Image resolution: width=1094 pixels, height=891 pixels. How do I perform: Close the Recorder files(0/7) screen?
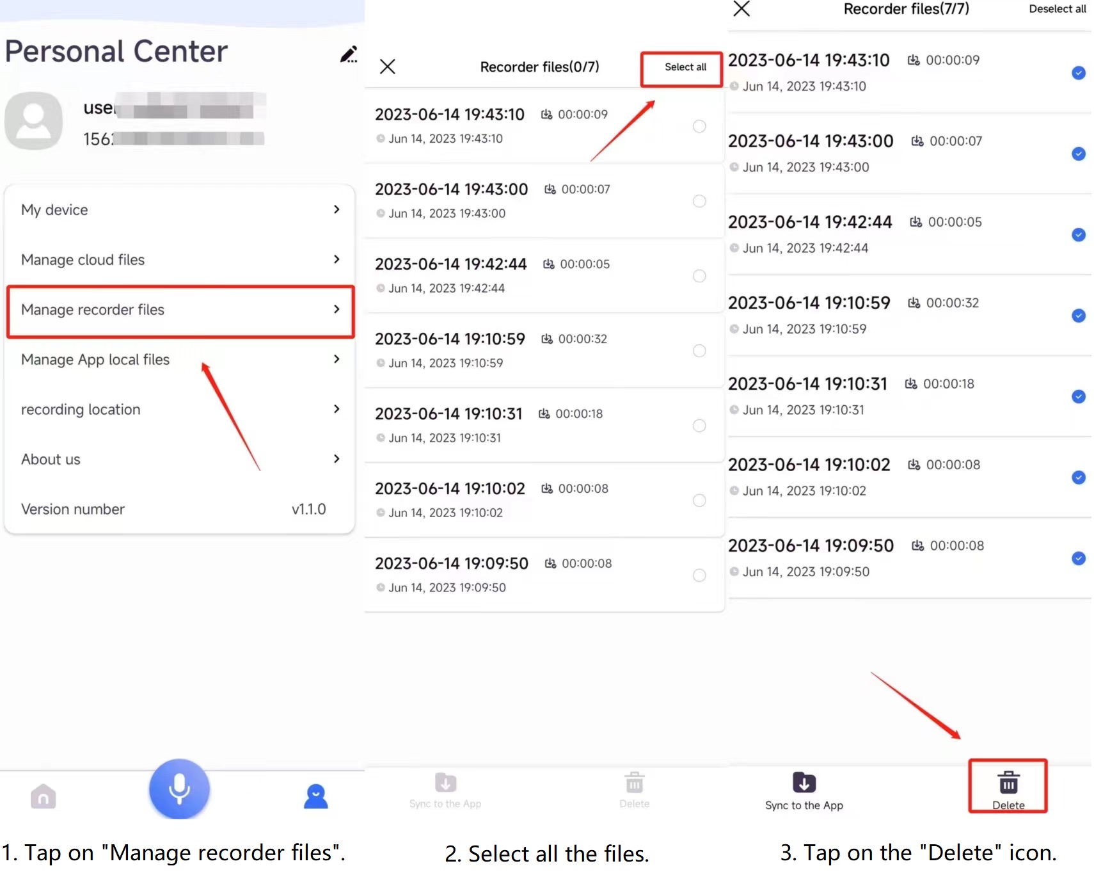coord(388,67)
